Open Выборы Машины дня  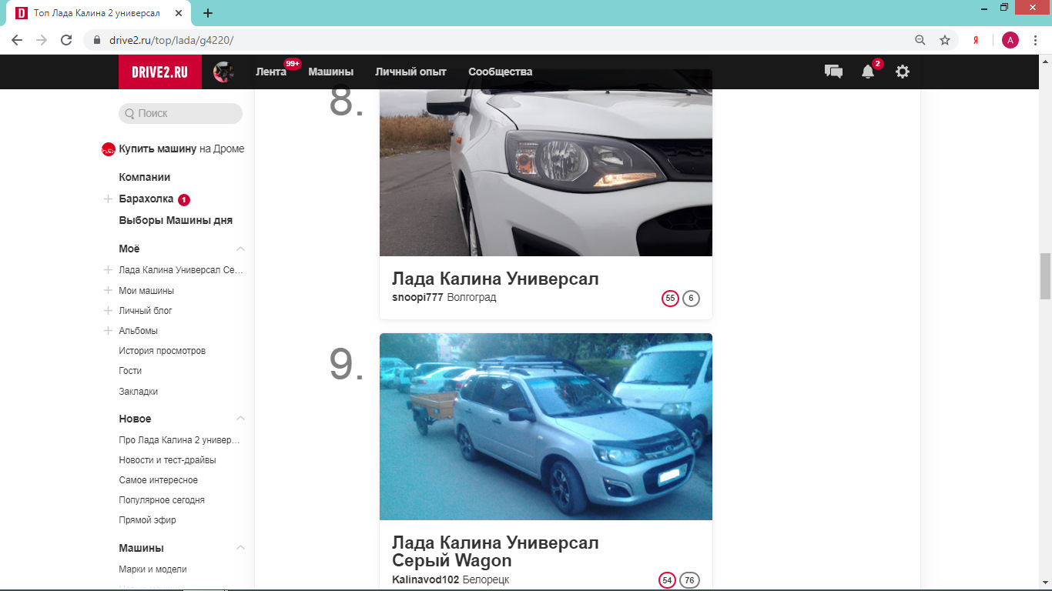(176, 220)
